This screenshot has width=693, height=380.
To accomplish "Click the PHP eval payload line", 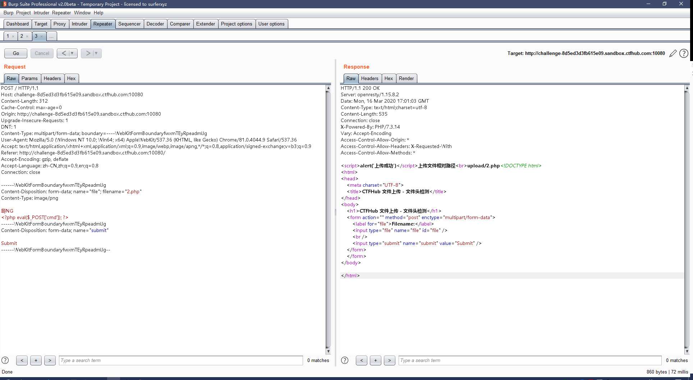I will point(35,217).
